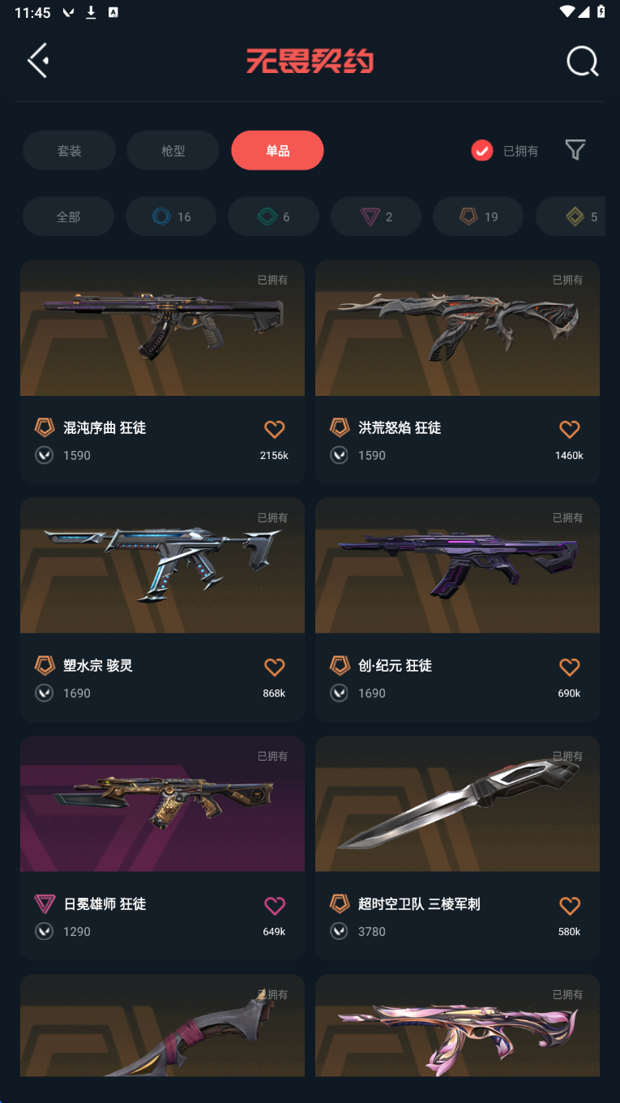Tap heart icon on 塑水宗 骇灵
This screenshot has width=620, height=1103.
coord(275,667)
